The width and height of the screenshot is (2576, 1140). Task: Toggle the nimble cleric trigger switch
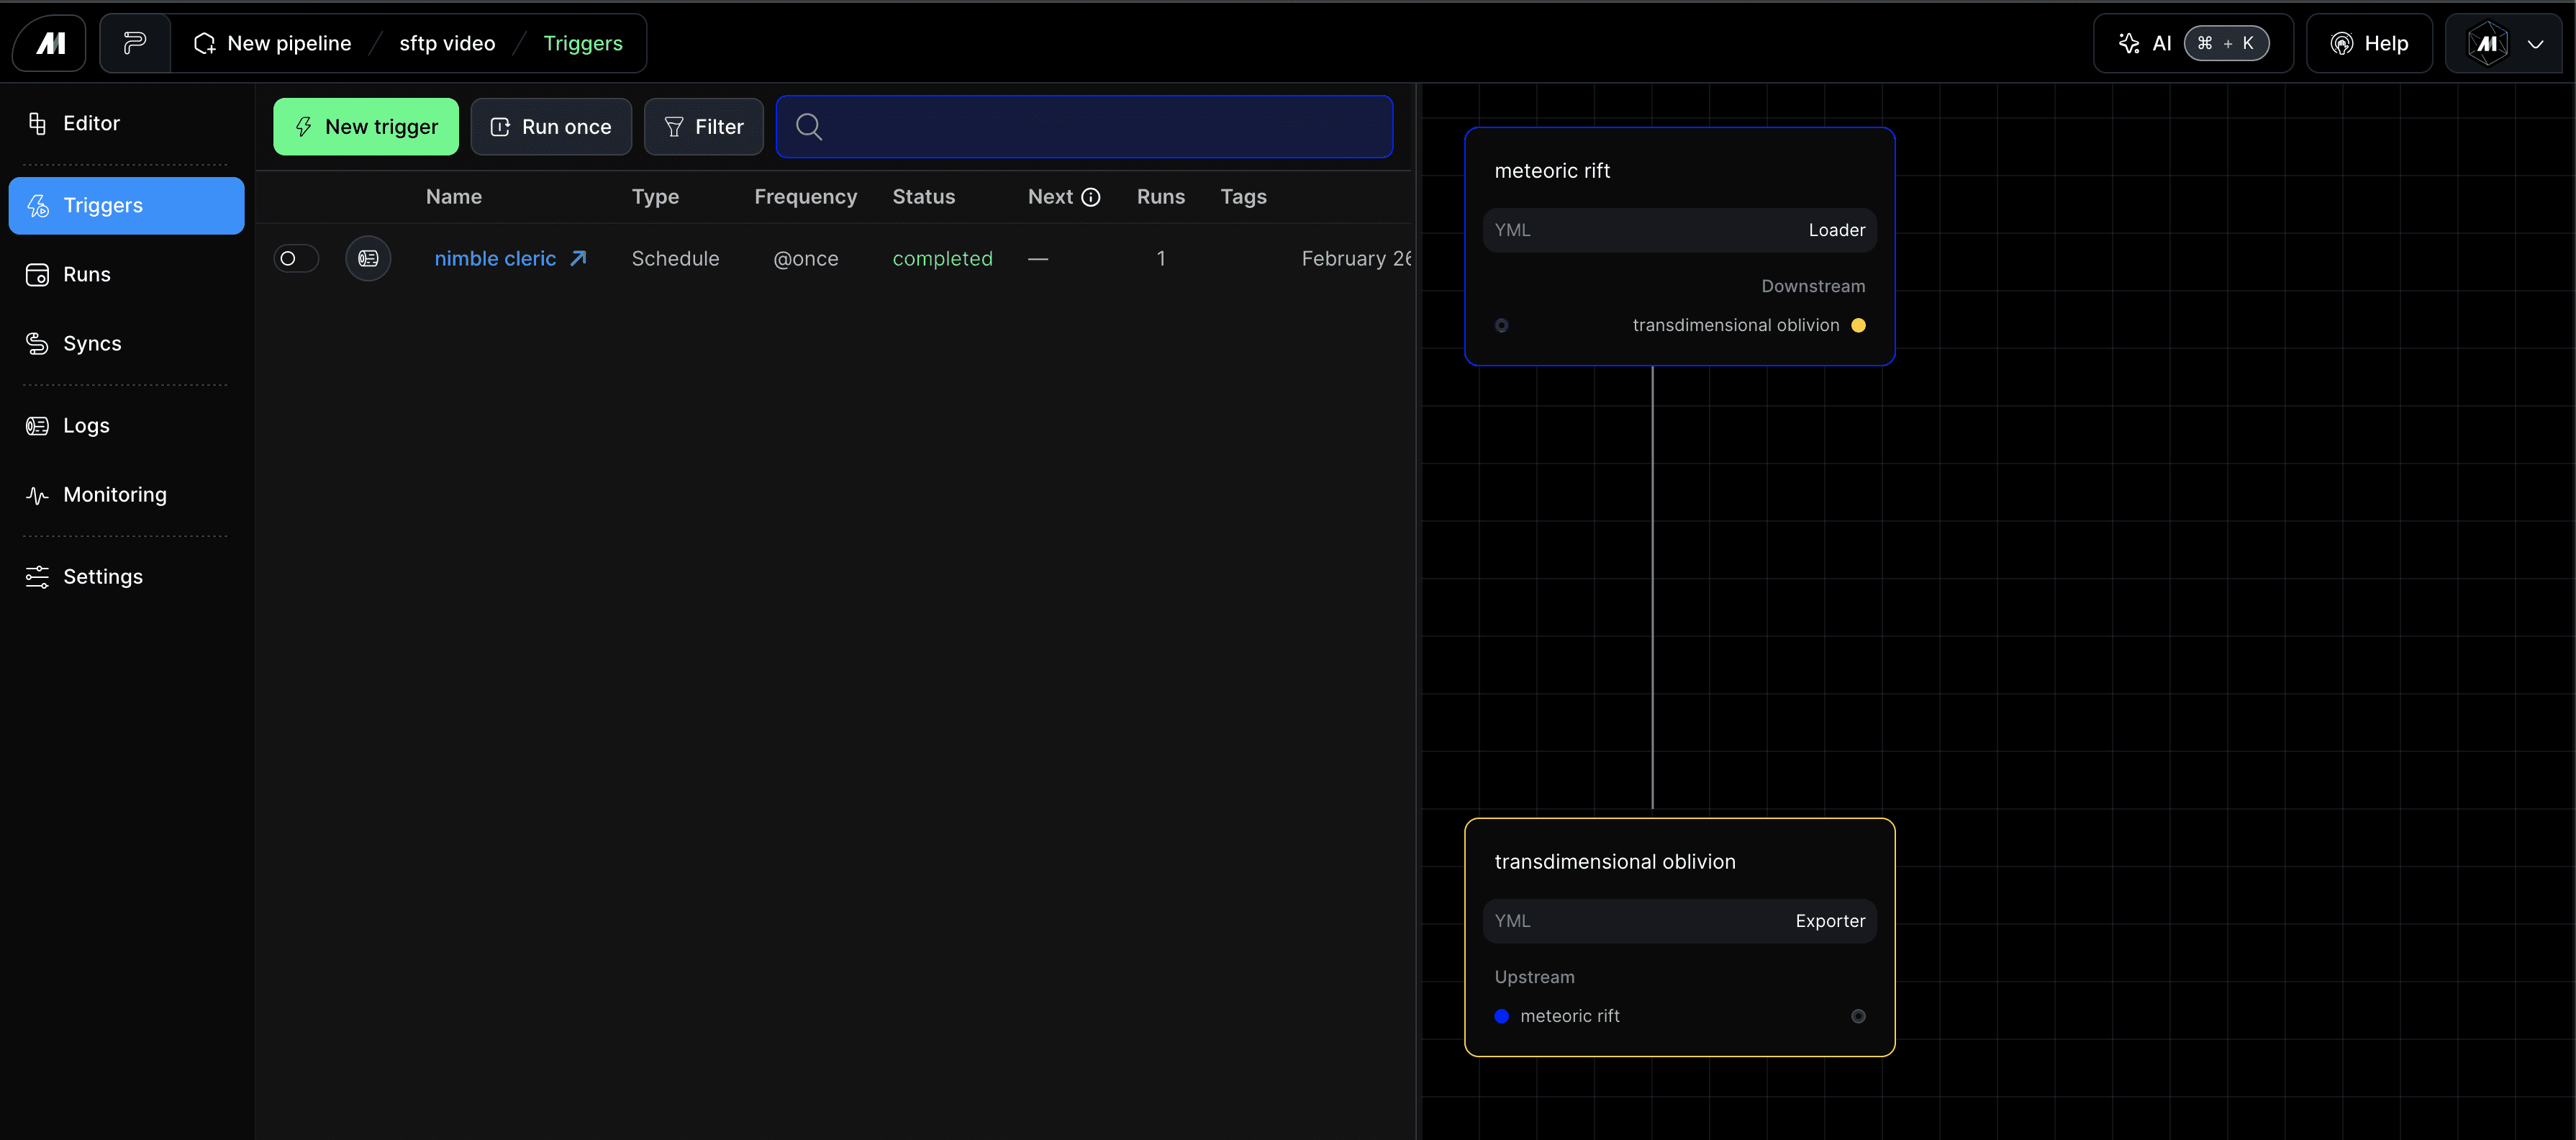[x=296, y=258]
